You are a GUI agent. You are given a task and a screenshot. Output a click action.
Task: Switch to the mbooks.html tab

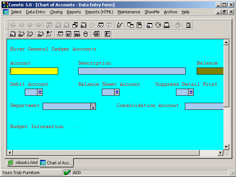23,163
